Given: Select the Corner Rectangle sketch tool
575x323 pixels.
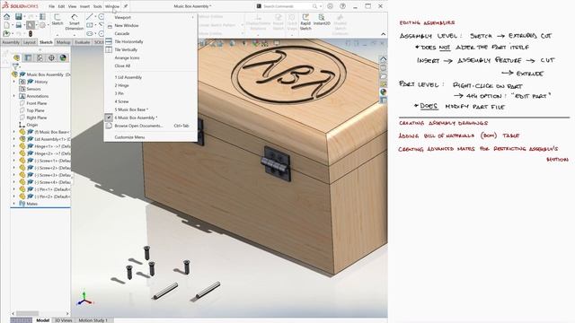Looking at the screenshot, I should pos(90,25).
